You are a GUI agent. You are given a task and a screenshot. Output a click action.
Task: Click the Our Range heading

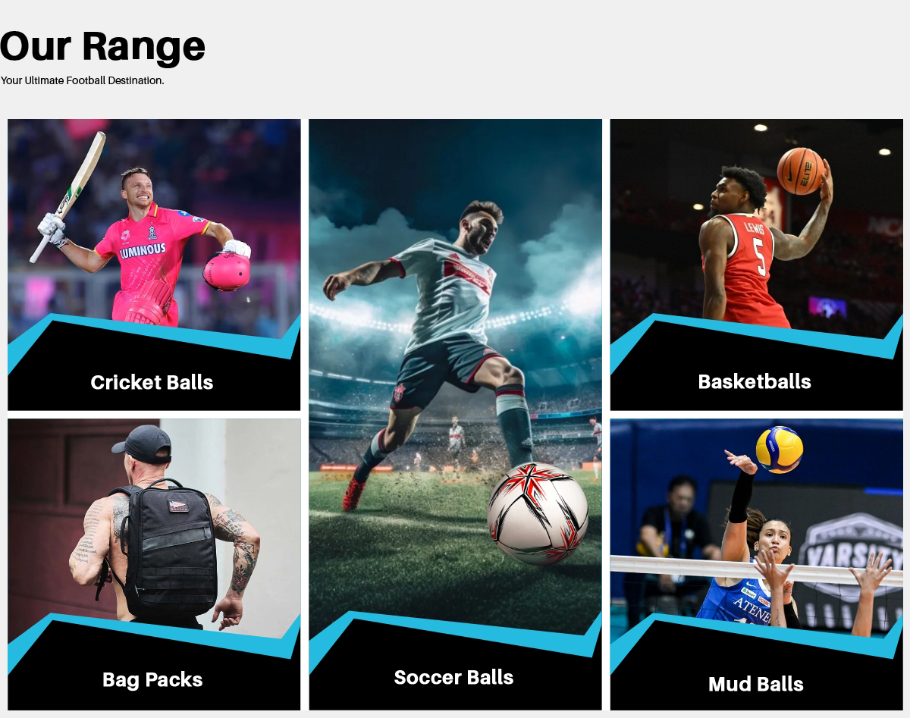[x=102, y=45]
